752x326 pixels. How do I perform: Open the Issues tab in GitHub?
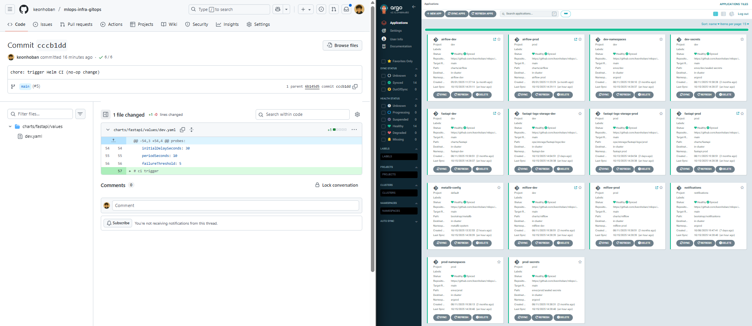[43, 24]
